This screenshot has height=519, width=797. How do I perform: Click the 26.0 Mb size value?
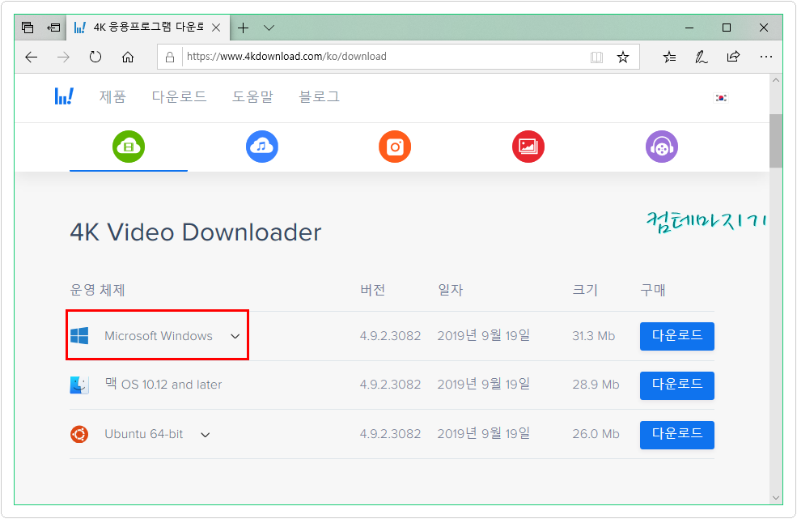tap(596, 434)
